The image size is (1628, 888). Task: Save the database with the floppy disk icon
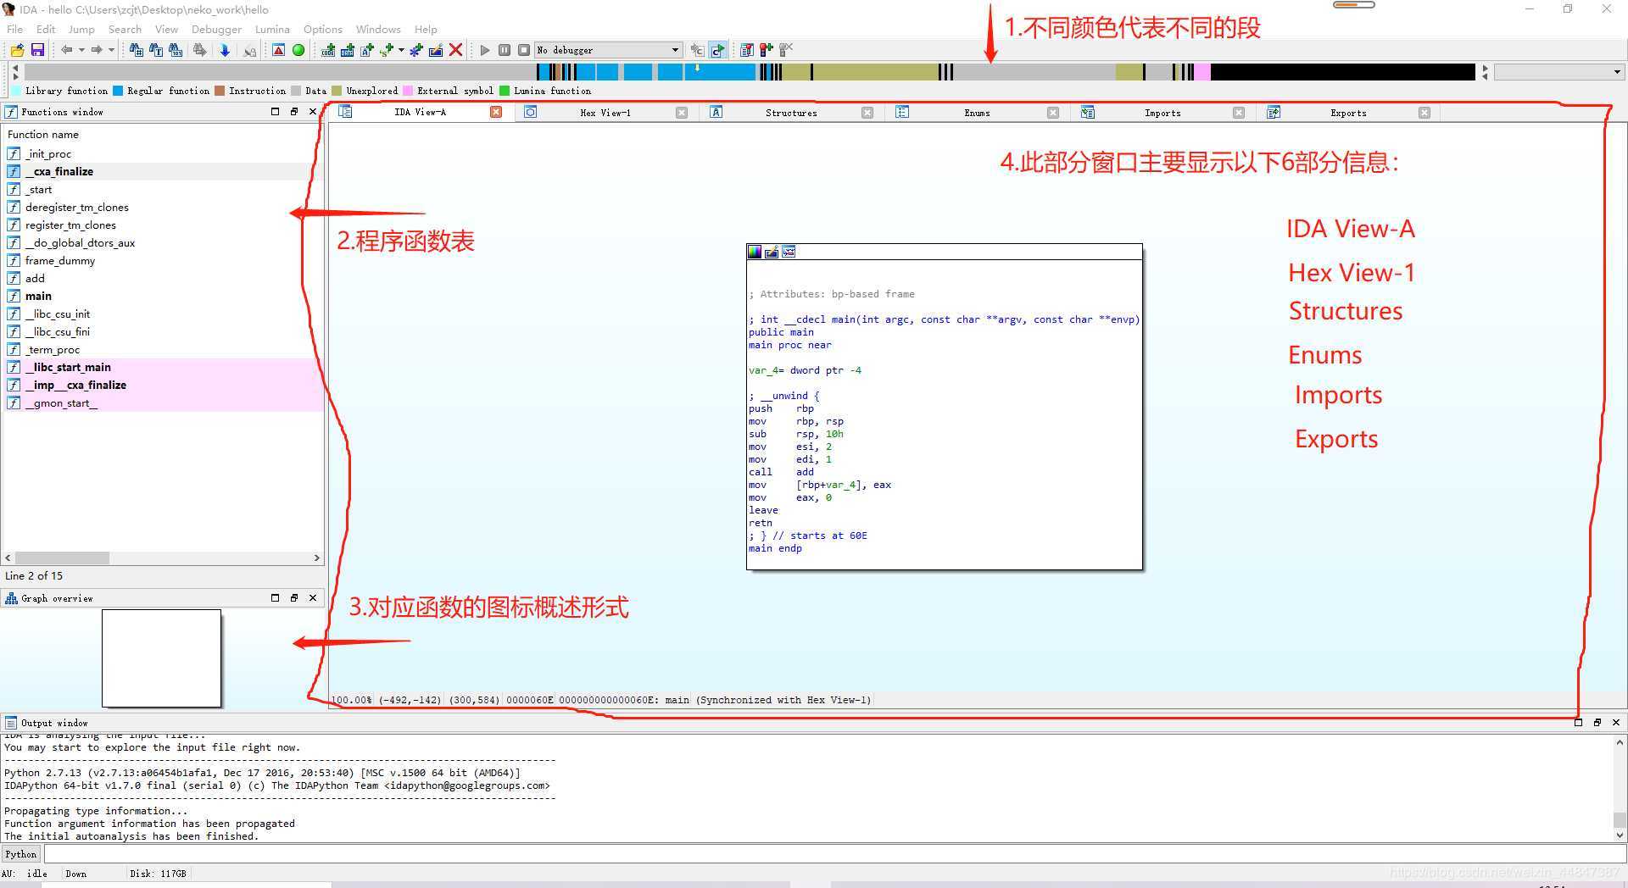37,50
